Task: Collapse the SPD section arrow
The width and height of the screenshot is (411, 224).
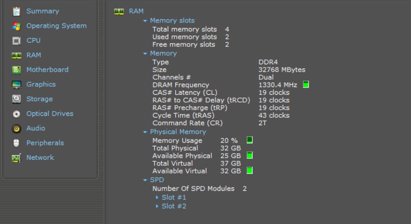Action: pyautogui.click(x=145, y=180)
